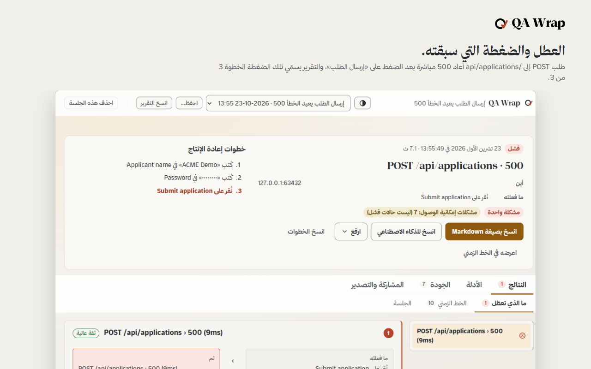Copy the report with انسخ بصيغة Markdown
Image resolution: width=591 pixels, height=369 pixels.
[484, 232]
